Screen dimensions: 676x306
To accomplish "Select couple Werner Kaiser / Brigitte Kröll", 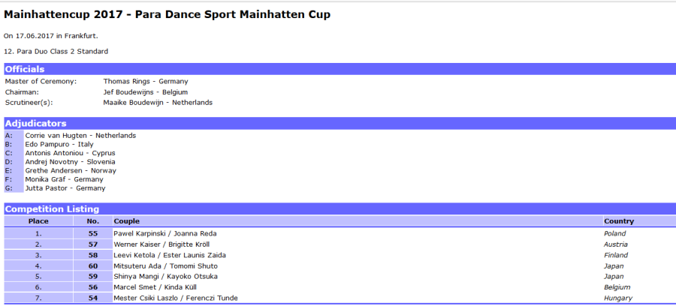I will coord(161,244).
